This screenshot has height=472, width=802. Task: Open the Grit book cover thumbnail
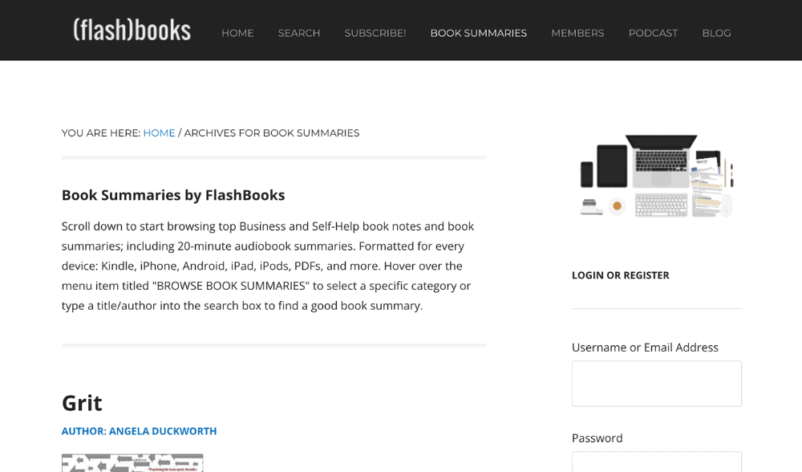coord(132,462)
